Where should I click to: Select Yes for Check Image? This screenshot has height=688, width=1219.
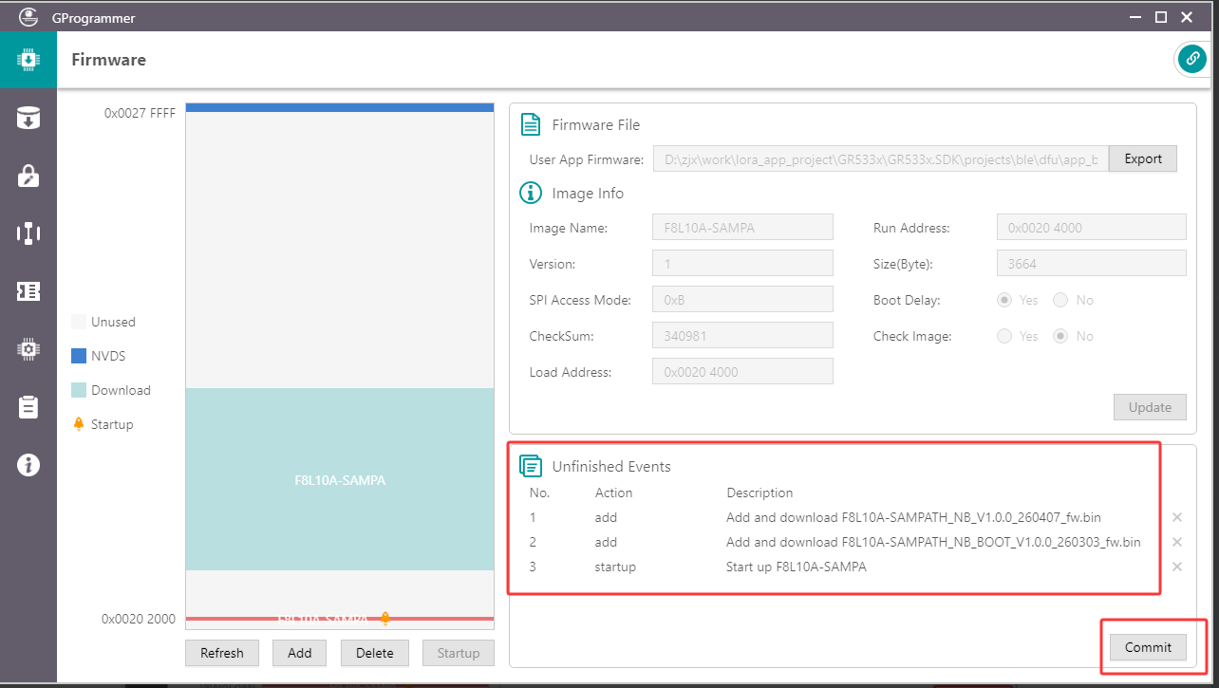tap(1004, 337)
